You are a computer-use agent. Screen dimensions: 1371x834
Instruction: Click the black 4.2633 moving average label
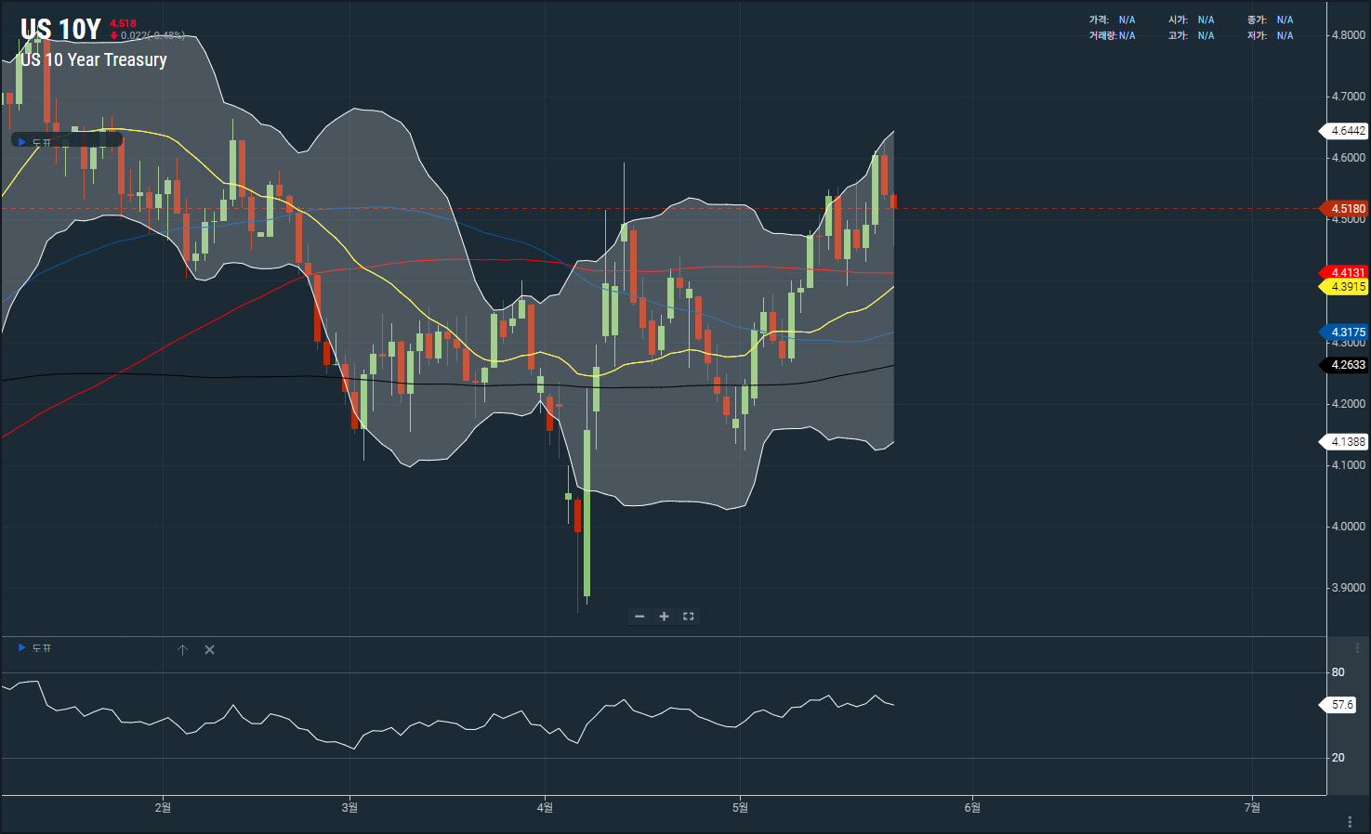tap(1347, 365)
